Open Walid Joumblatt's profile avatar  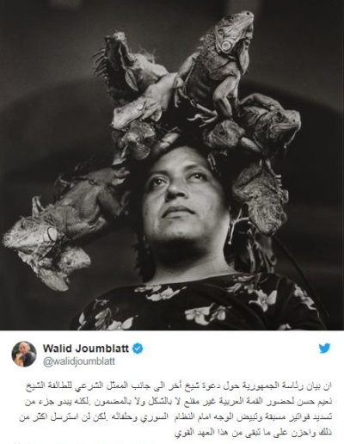(24, 355)
